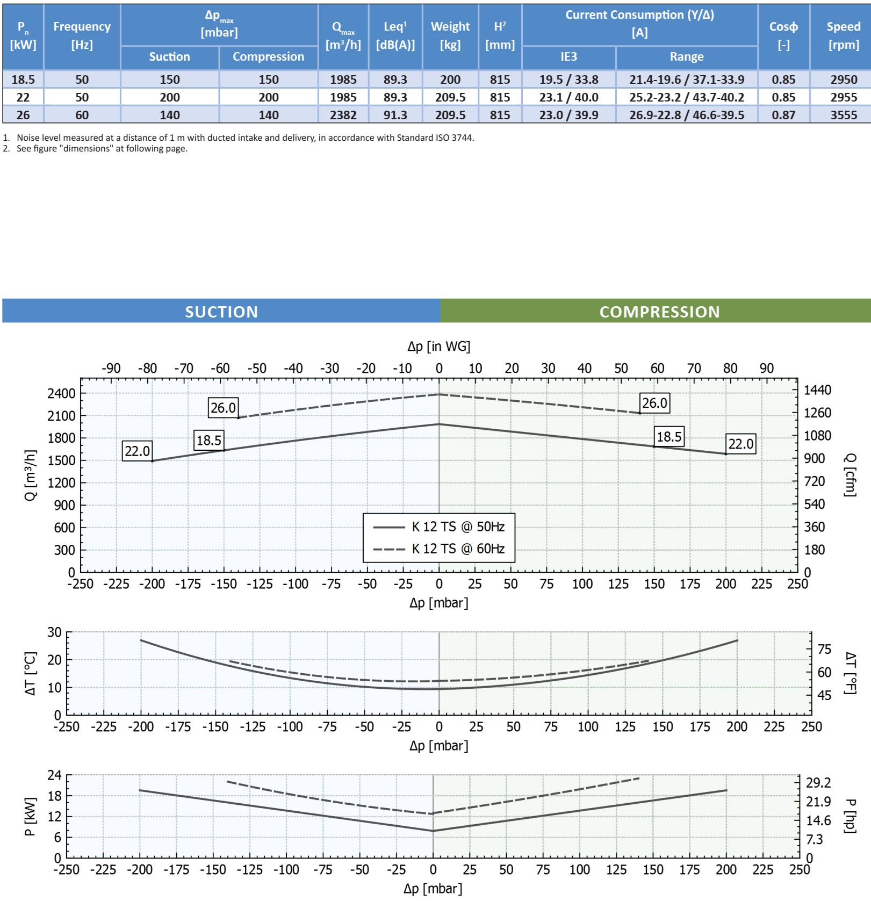Click the ΔT [°C] axis label

pos(31,673)
